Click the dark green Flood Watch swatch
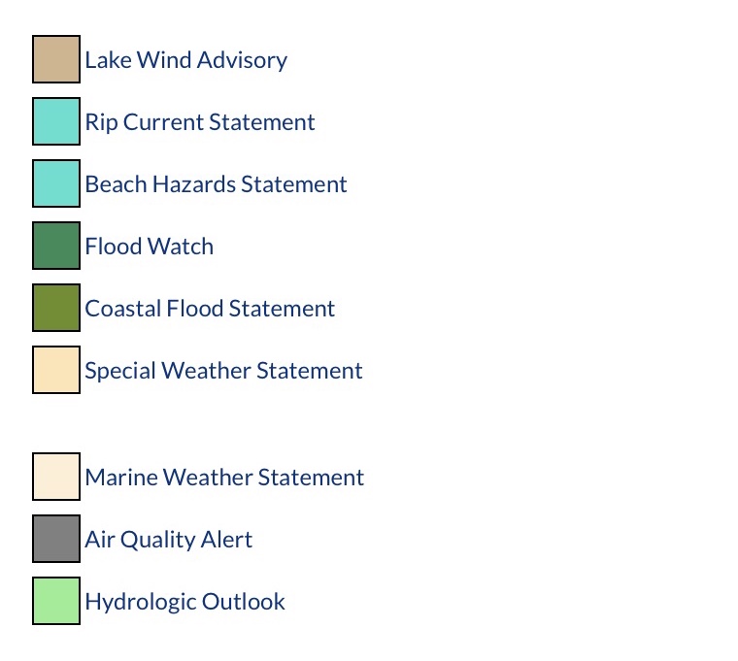This screenshot has height=661, width=738. point(56,246)
